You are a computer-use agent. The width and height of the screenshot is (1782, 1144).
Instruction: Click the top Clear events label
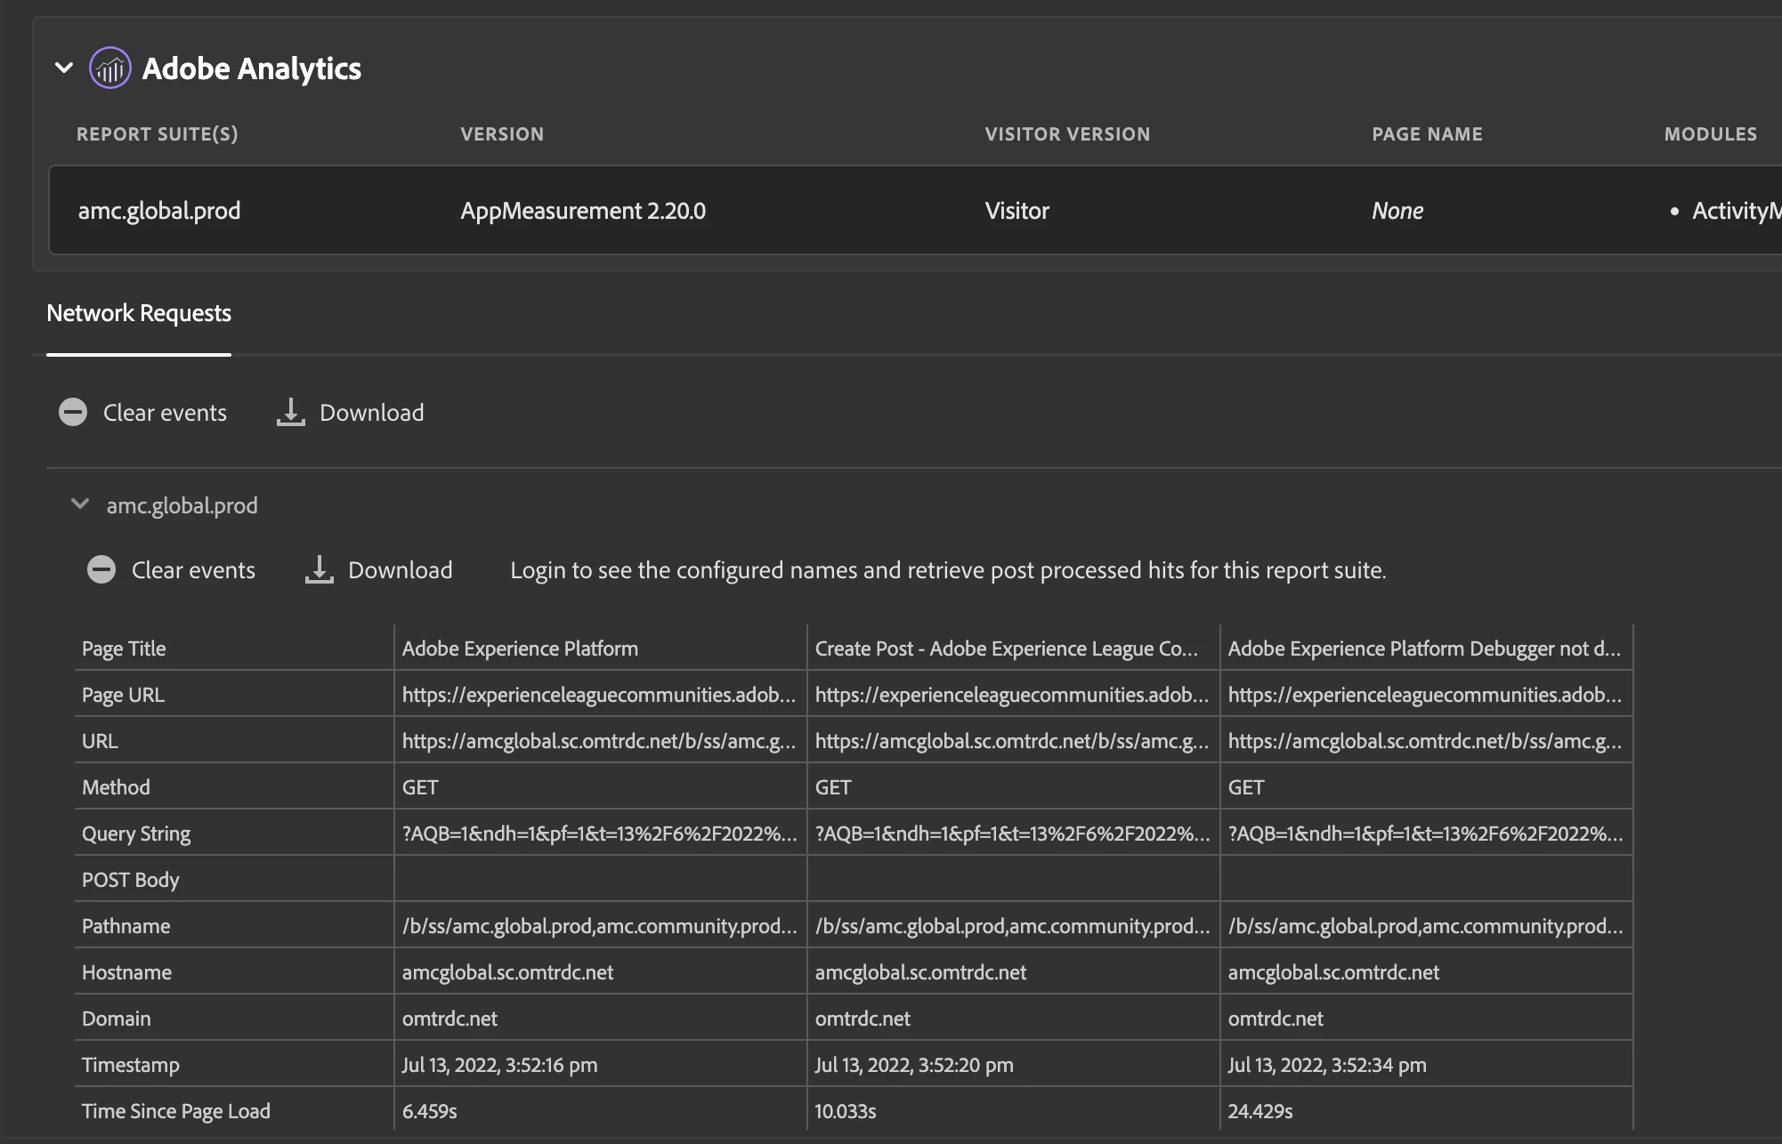pyautogui.click(x=165, y=413)
